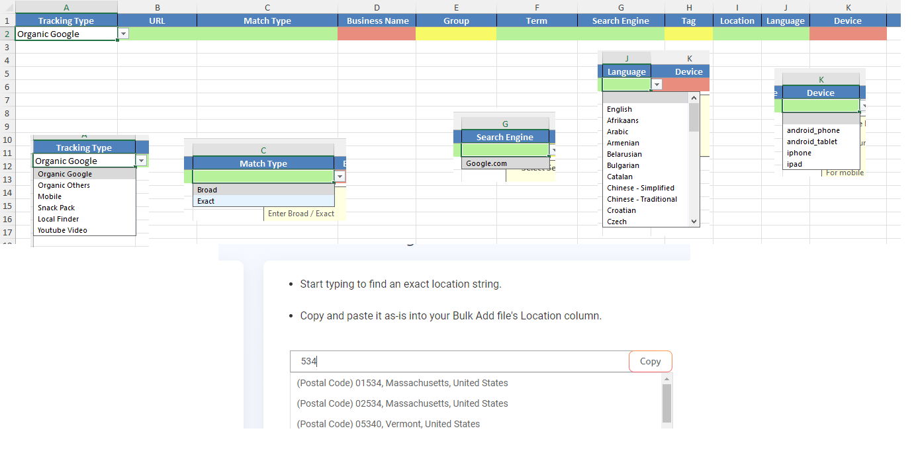Click row 2 header number
The image size is (918, 451).
(x=7, y=34)
